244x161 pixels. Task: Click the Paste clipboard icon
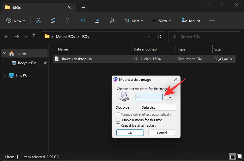coord(68,21)
